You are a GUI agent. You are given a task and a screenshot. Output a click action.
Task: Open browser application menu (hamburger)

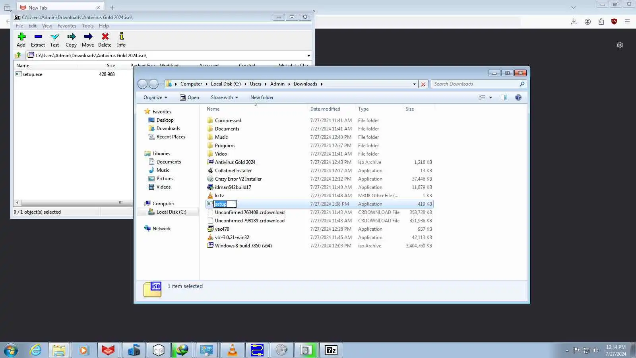(627, 21)
